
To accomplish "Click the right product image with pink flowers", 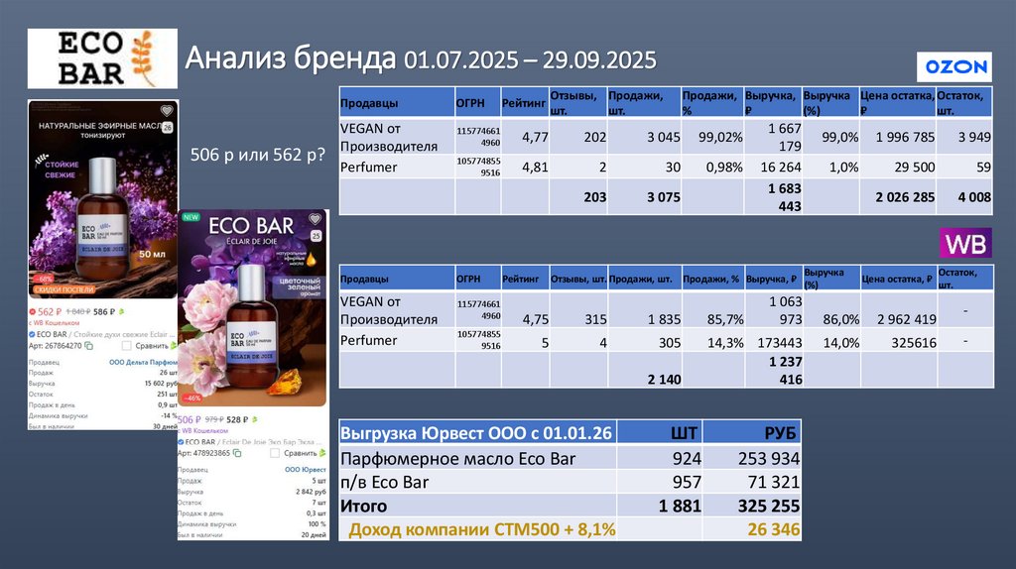I will coord(253,308).
